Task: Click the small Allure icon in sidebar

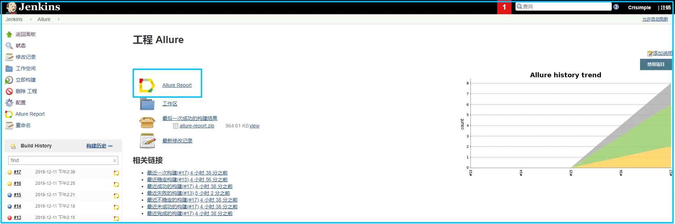Action: [9, 114]
